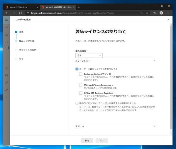Add page to favorites star icon

[147, 13]
